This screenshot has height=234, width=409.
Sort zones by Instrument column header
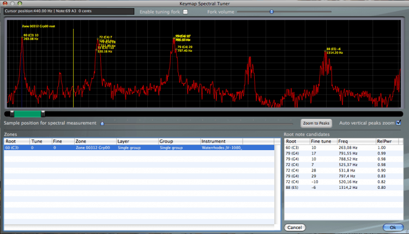click(x=221, y=141)
